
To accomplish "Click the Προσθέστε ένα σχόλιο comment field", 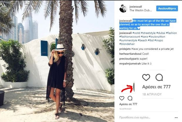I will coord(135,118).
